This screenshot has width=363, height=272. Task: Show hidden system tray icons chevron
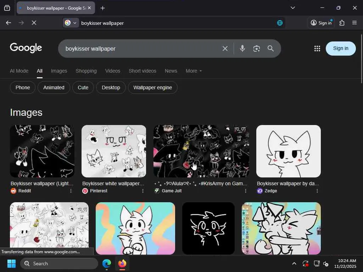(x=294, y=263)
